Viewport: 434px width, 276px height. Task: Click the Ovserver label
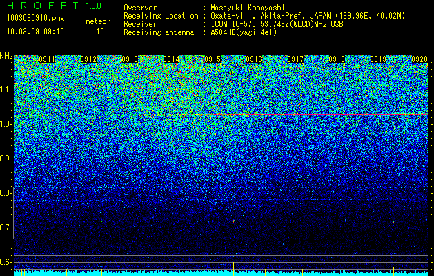pyautogui.click(x=140, y=8)
